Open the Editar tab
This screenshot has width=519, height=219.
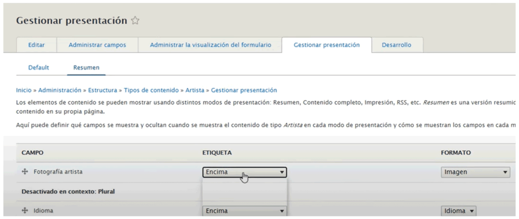[36, 45]
